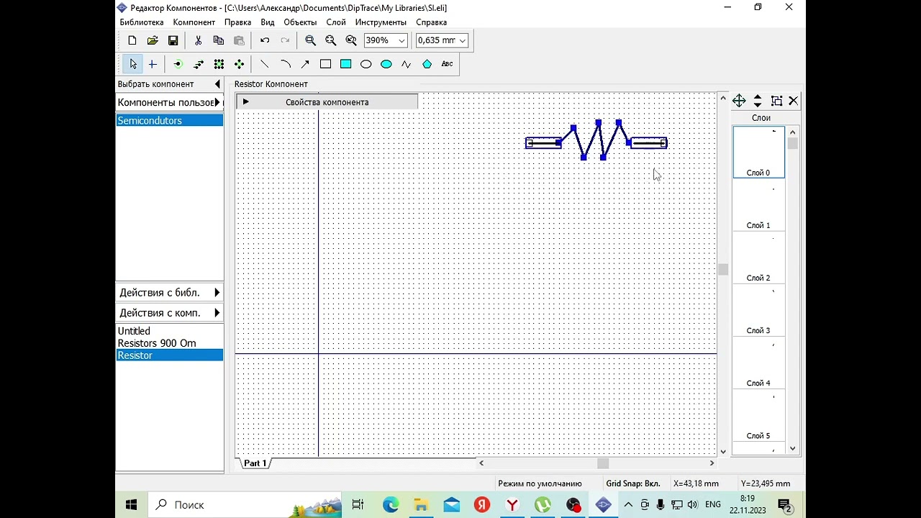Click the Paste toolbar icon
This screenshot has height=518, width=921.
(239, 41)
